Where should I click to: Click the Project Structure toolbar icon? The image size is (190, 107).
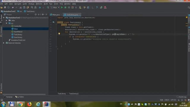tap(88, 7)
